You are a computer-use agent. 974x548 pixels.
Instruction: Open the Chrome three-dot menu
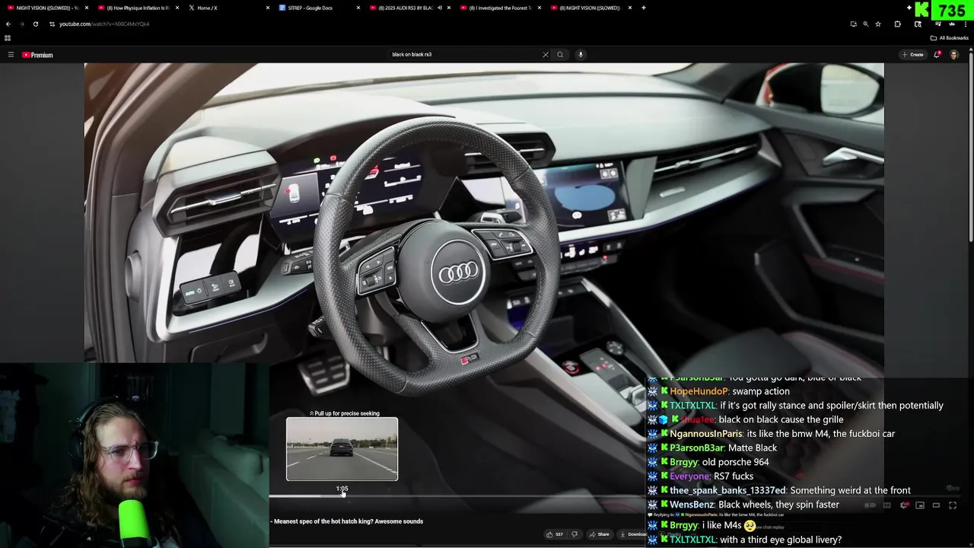(x=966, y=24)
